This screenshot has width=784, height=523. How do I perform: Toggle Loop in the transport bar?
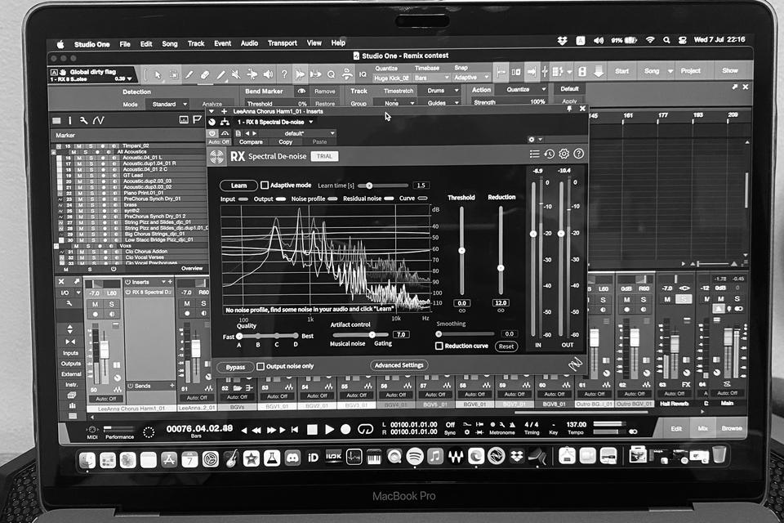click(x=366, y=429)
